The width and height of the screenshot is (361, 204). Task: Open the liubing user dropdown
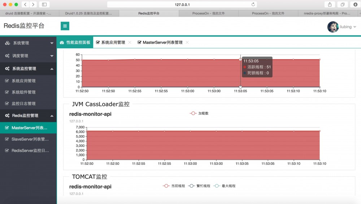[348, 27]
